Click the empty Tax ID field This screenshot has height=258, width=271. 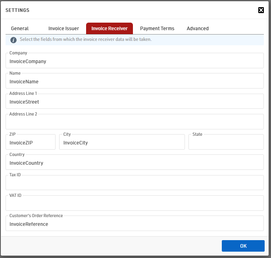(135, 183)
